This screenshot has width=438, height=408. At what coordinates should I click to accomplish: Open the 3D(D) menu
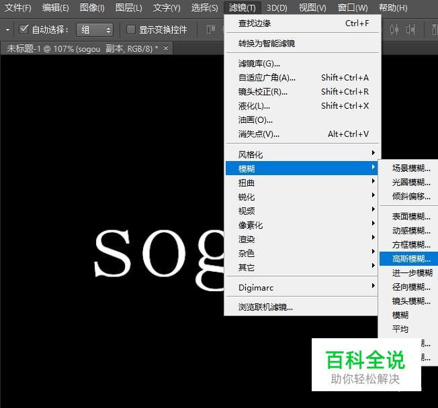point(277,7)
